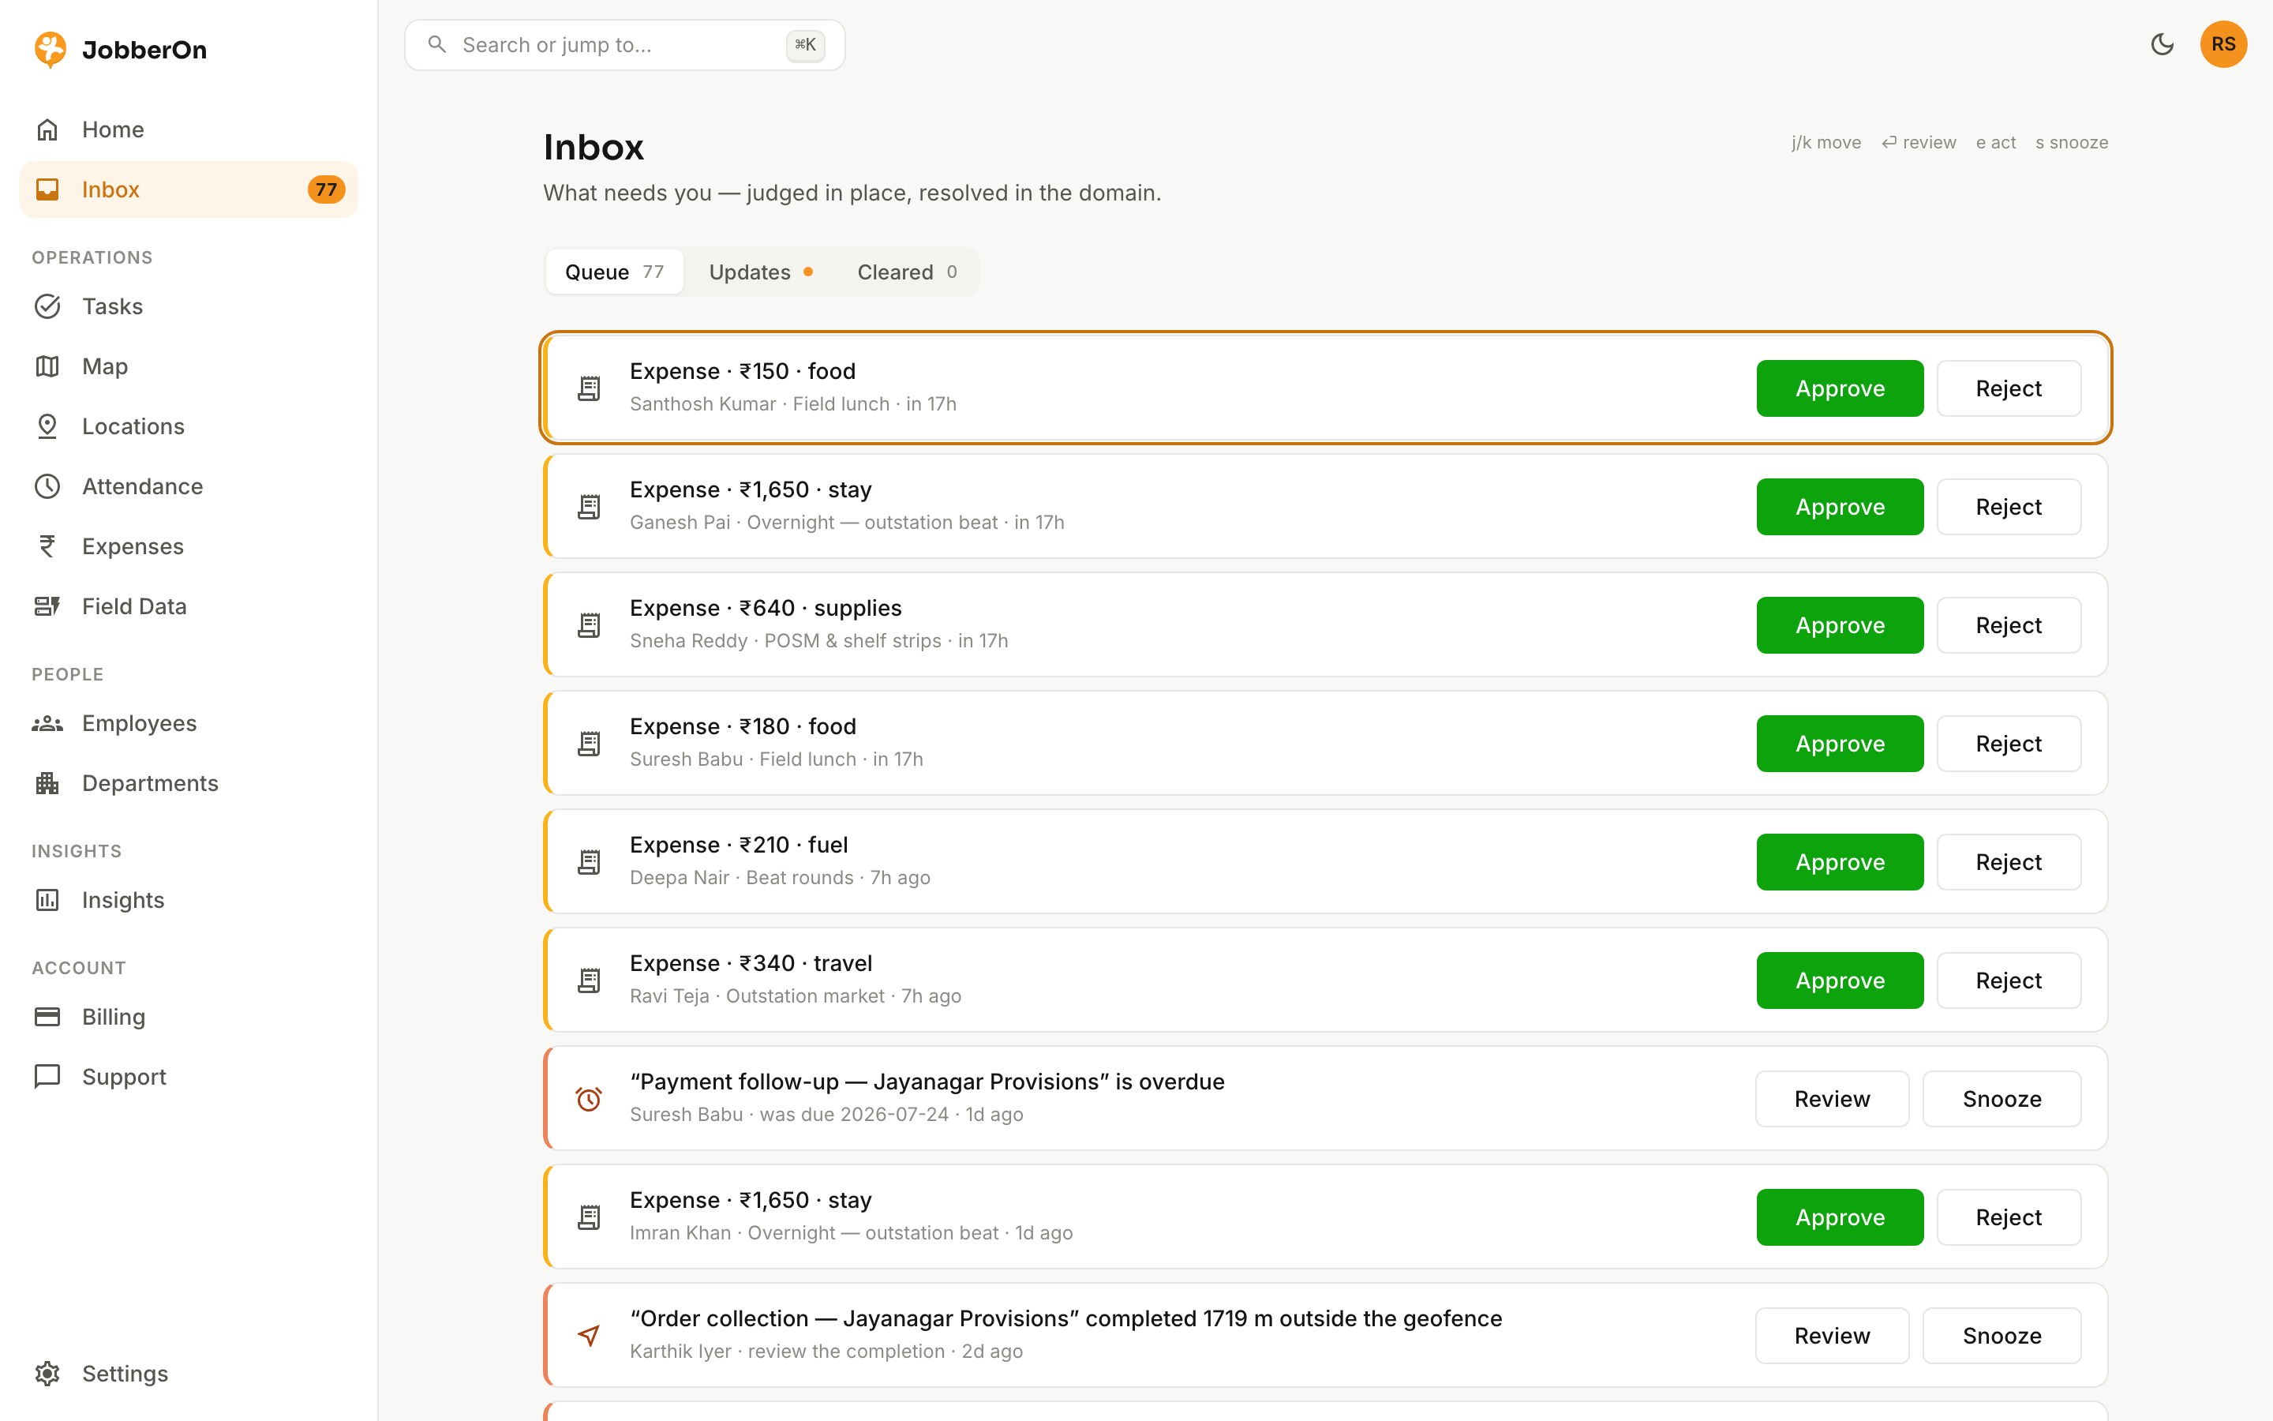Image resolution: width=2273 pixels, height=1421 pixels.
Task: Approve Ganesh Pai's ₹1,650 stay expense
Action: coord(1840,507)
